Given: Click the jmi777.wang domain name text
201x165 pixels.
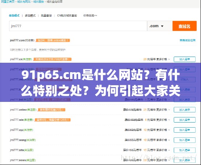Looking at the screenshot, I should (x=18, y=140).
